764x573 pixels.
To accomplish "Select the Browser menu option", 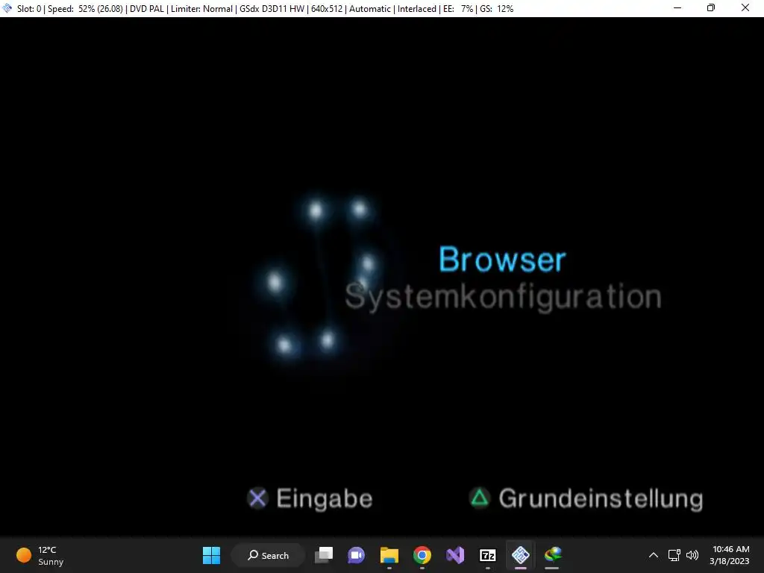I will 502,259.
